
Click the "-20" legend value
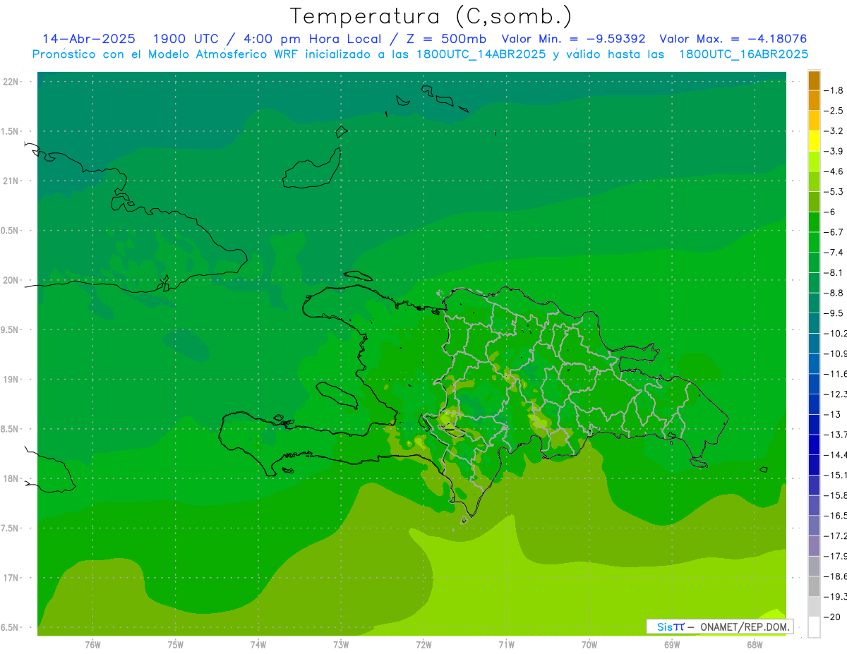pyautogui.click(x=831, y=617)
